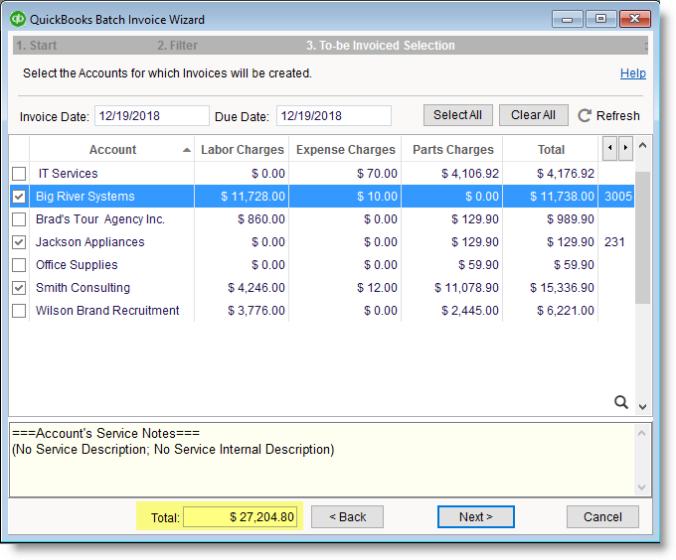Image resolution: width=676 pixels, height=560 pixels.
Task: Go to the 2. Filter step
Action: (177, 46)
